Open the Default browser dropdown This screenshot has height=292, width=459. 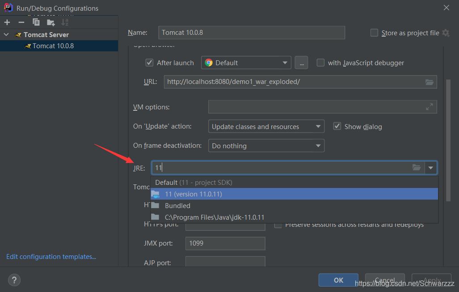(x=246, y=63)
